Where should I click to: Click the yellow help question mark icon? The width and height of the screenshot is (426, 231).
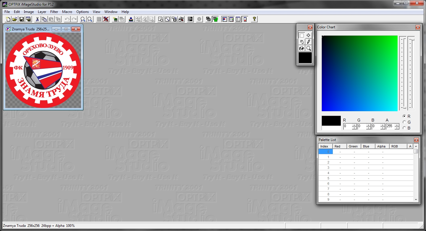254,19
